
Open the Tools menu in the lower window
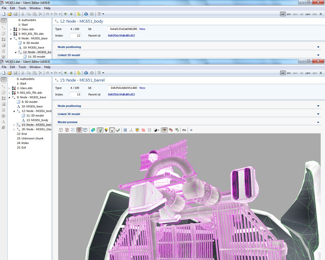point(22,67)
